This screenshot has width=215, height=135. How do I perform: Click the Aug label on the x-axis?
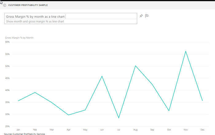[135, 130]
